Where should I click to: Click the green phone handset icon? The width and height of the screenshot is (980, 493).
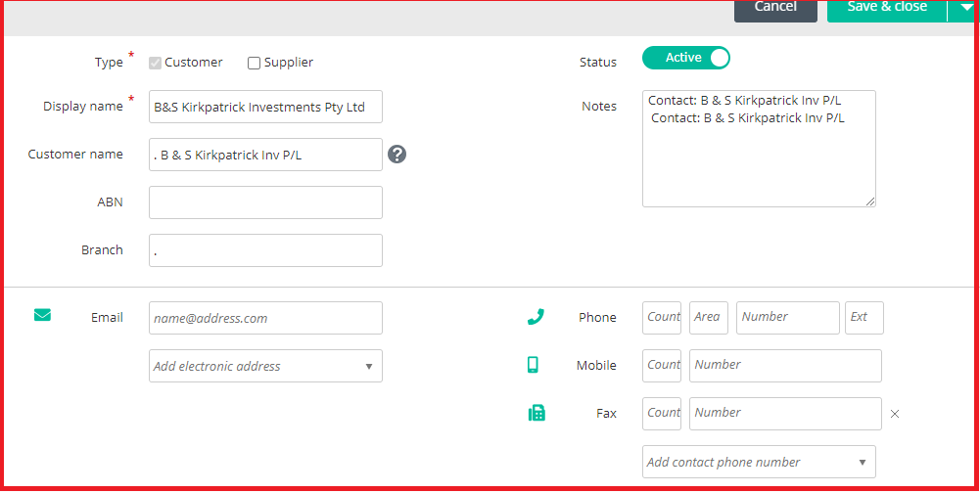tap(536, 317)
